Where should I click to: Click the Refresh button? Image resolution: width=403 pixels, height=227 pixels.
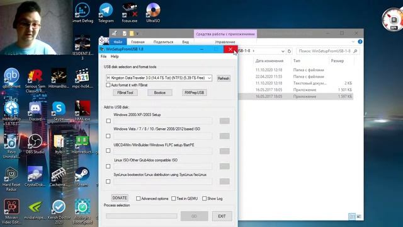[224, 78]
